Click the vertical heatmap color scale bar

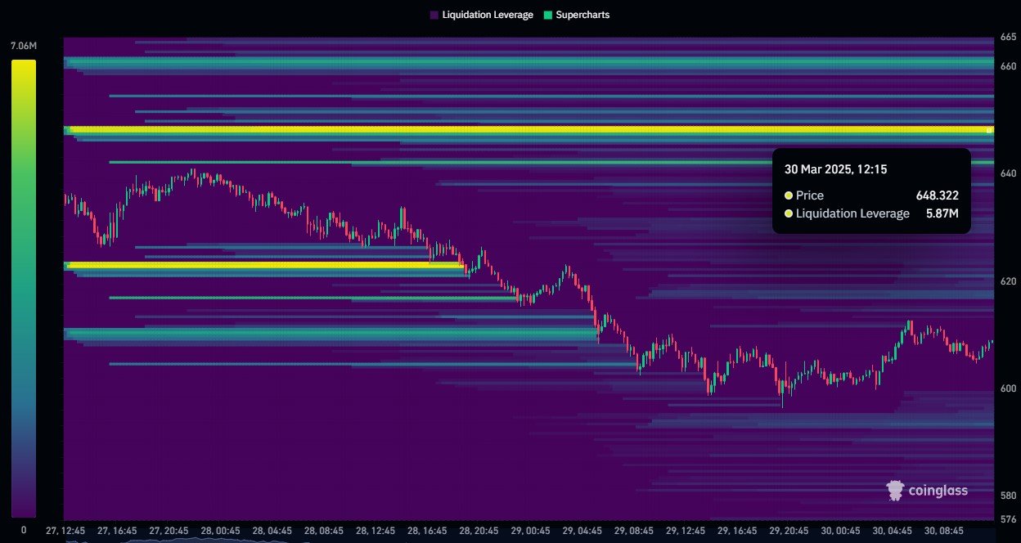click(23, 286)
